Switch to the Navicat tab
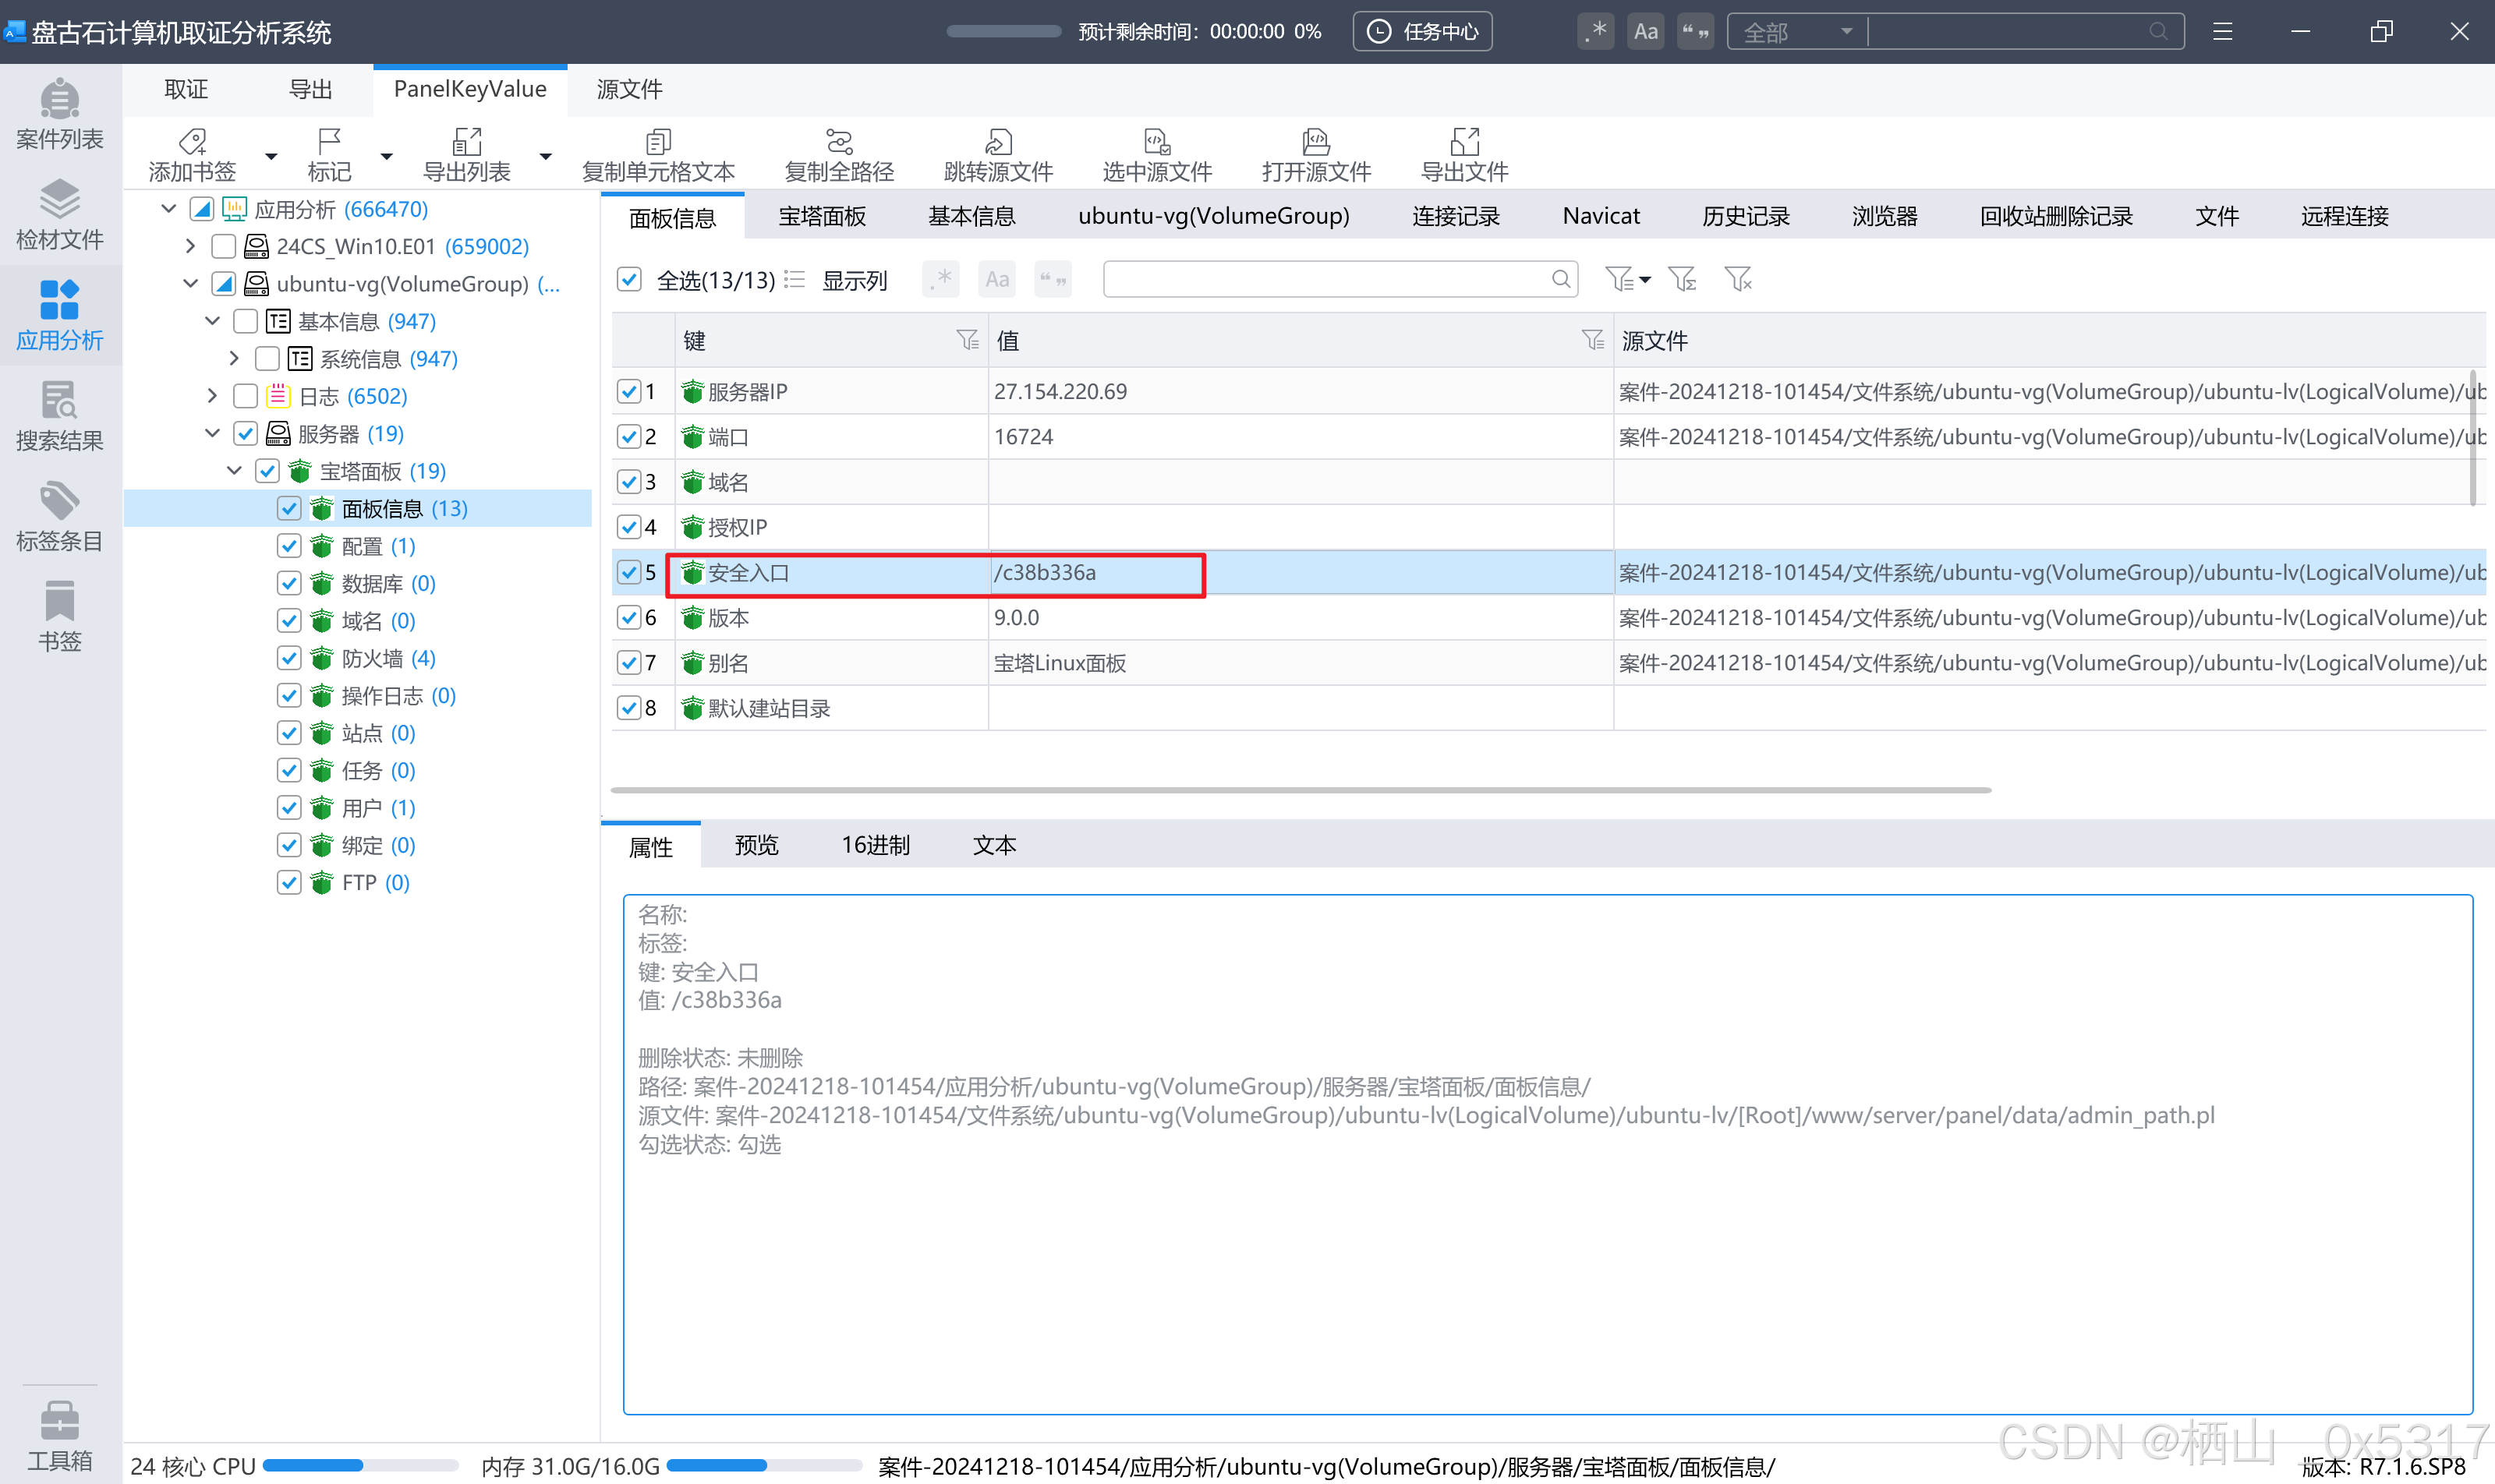 click(1601, 216)
